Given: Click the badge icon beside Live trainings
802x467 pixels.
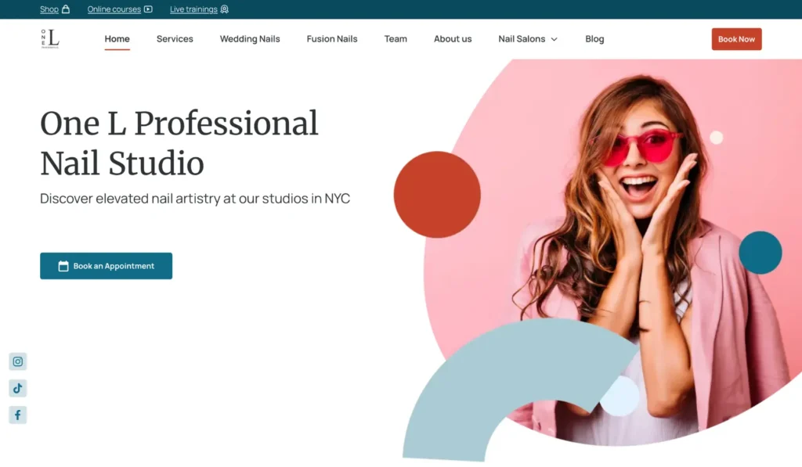Looking at the screenshot, I should [225, 9].
